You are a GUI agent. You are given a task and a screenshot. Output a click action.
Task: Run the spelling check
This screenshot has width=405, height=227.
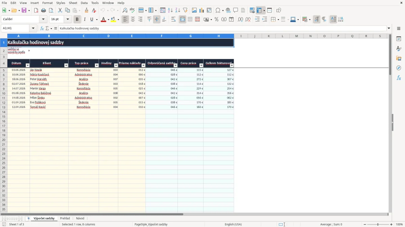point(132,10)
